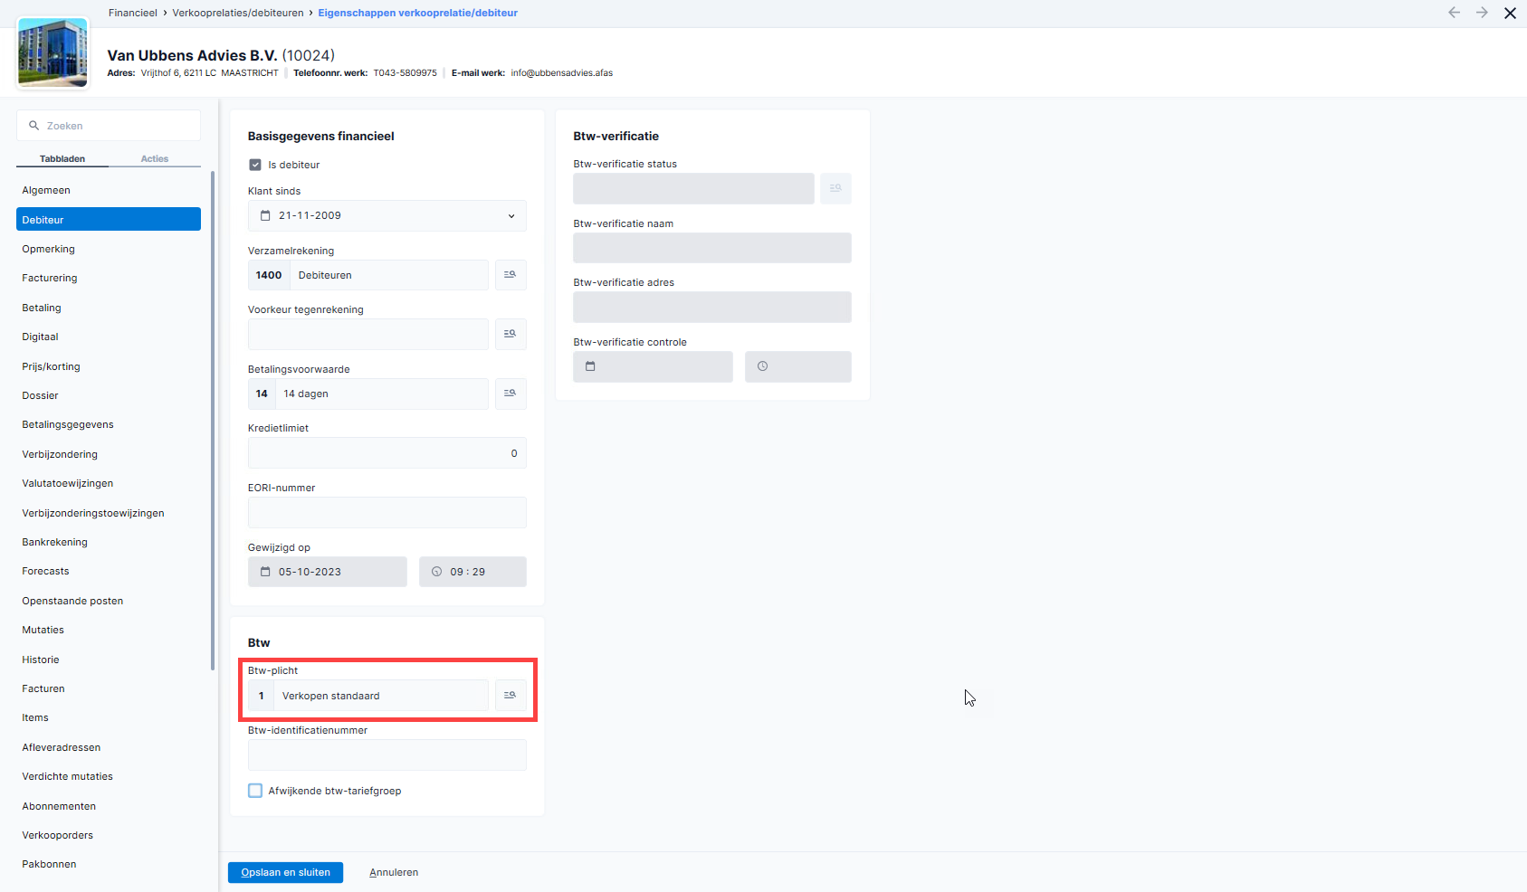Image resolution: width=1527 pixels, height=892 pixels.
Task: Click Verkooprelaties/debiteuren breadcrumb link
Action: pyautogui.click(x=238, y=13)
